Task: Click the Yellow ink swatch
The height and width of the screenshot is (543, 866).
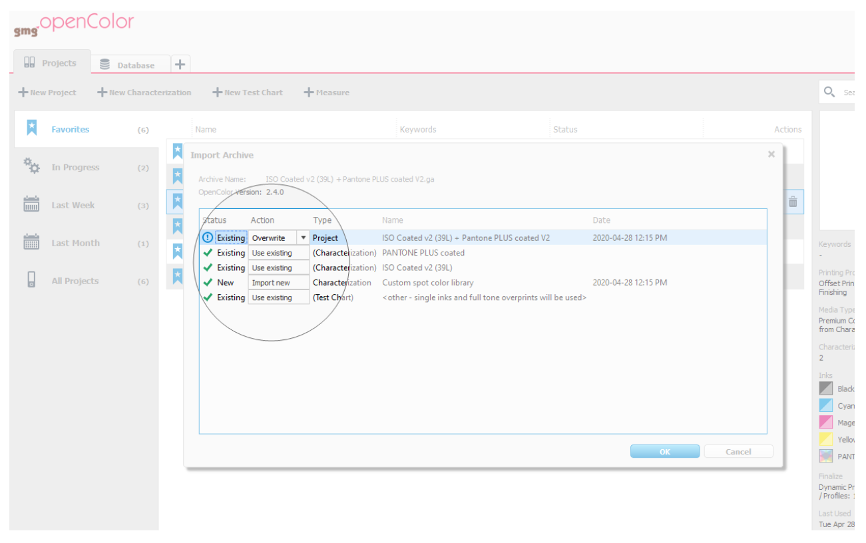Action: [x=826, y=439]
